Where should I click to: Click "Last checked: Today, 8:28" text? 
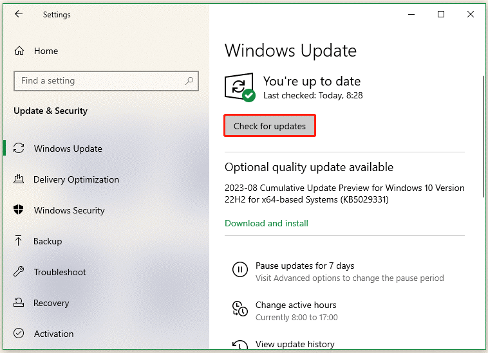[313, 95]
